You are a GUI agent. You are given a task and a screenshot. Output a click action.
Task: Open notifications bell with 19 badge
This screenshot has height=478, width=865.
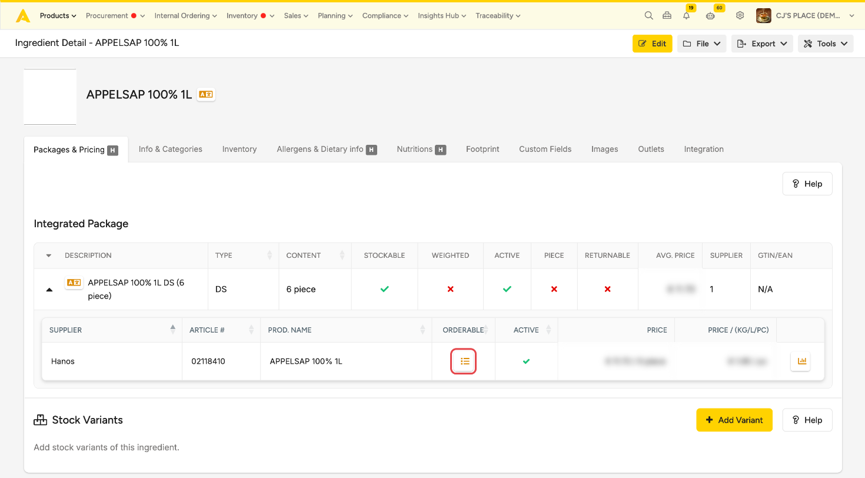687,15
